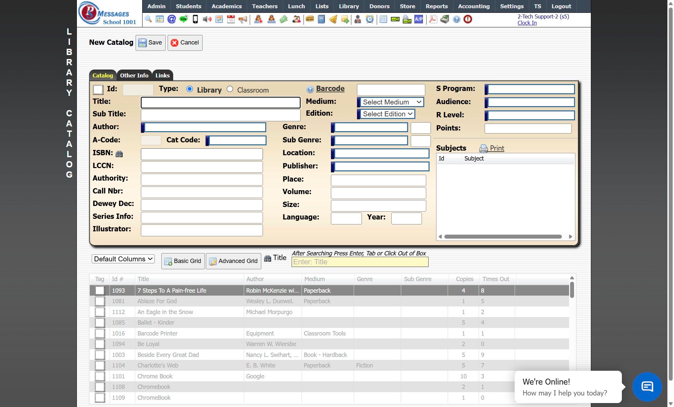Tick the tag checkbox for Ablaze For God
The image size is (674, 407).
pos(100,301)
